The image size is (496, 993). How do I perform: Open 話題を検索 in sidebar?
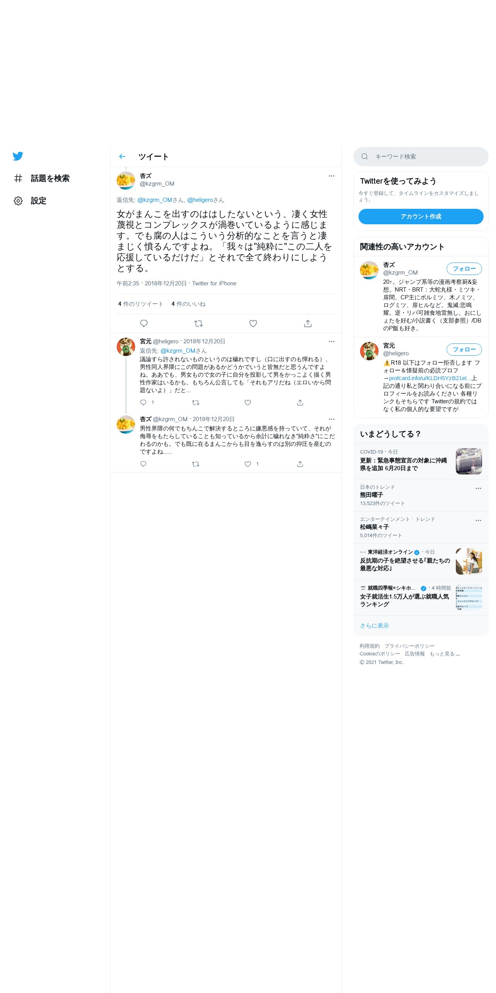pos(42,178)
